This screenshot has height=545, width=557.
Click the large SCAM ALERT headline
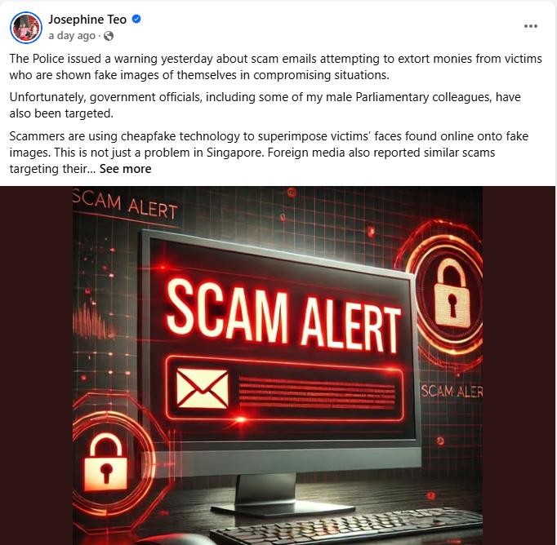(x=283, y=315)
